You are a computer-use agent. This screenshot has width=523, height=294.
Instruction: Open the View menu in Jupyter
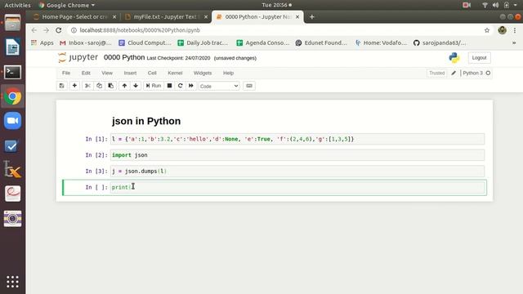point(107,73)
